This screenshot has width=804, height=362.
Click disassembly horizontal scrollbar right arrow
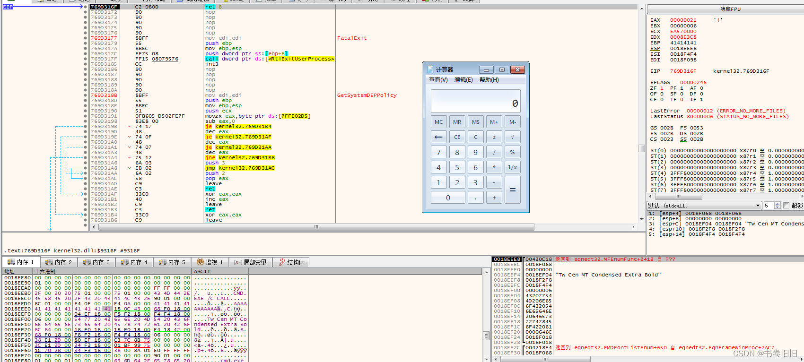pos(633,227)
